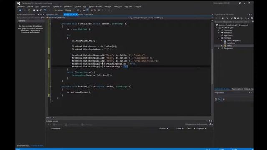The image size is (267, 150).
Task: Click the Home icon in Solution Explorer
Action: point(222,18)
